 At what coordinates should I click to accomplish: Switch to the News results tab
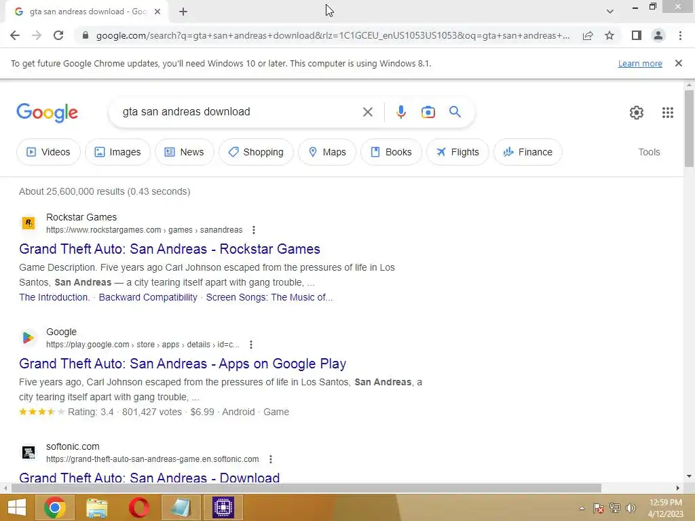(x=185, y=152)
